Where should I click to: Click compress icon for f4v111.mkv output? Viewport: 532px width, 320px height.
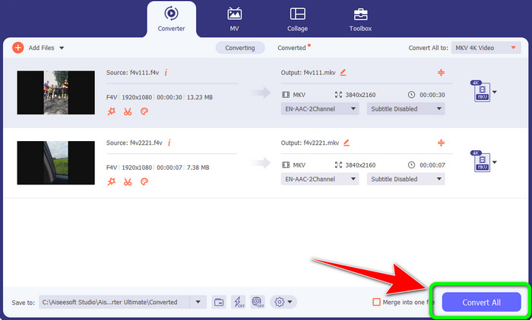point(441,73)
